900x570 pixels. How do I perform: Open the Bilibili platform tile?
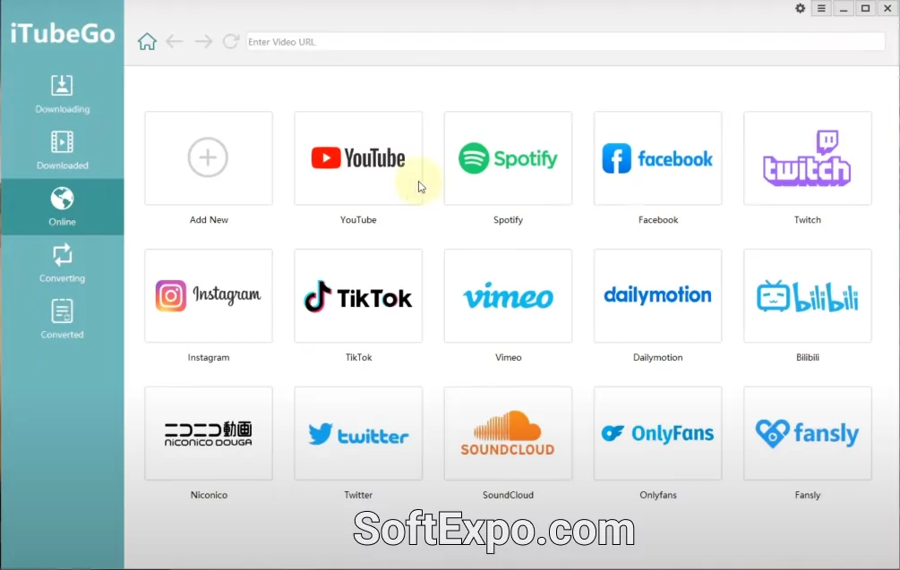(x=806, y=296)
